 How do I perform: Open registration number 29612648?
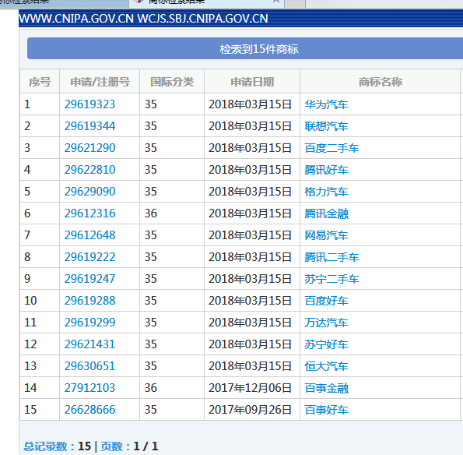point(89,235)
